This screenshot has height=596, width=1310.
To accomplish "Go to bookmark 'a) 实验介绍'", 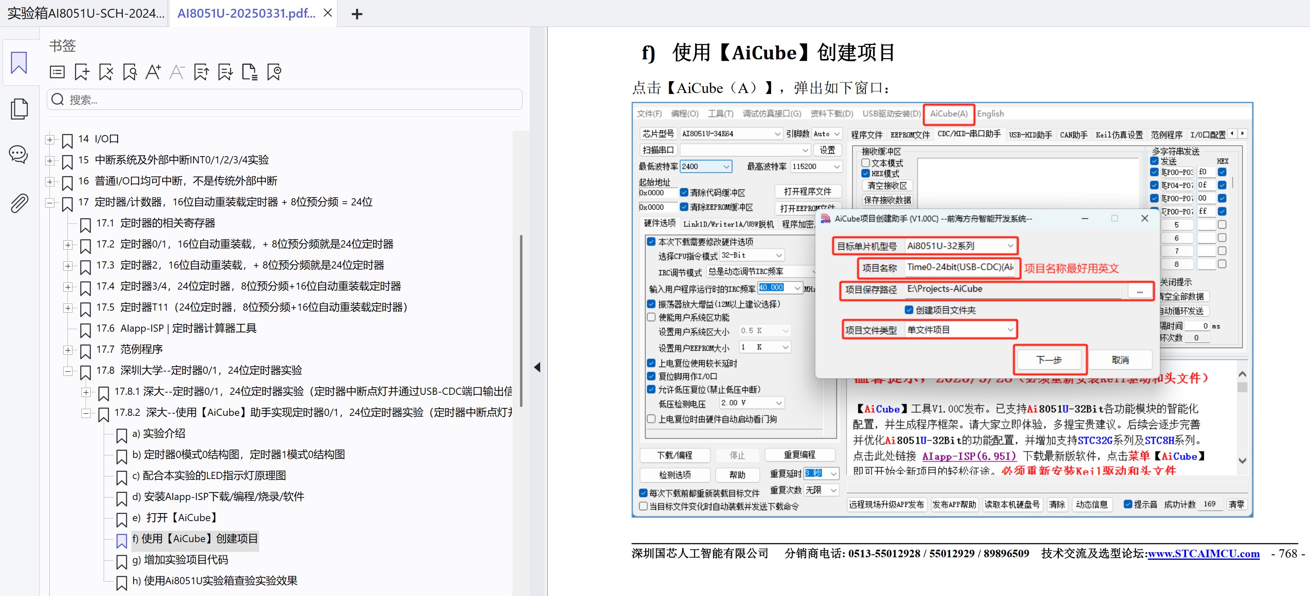I will click(159, 434).
